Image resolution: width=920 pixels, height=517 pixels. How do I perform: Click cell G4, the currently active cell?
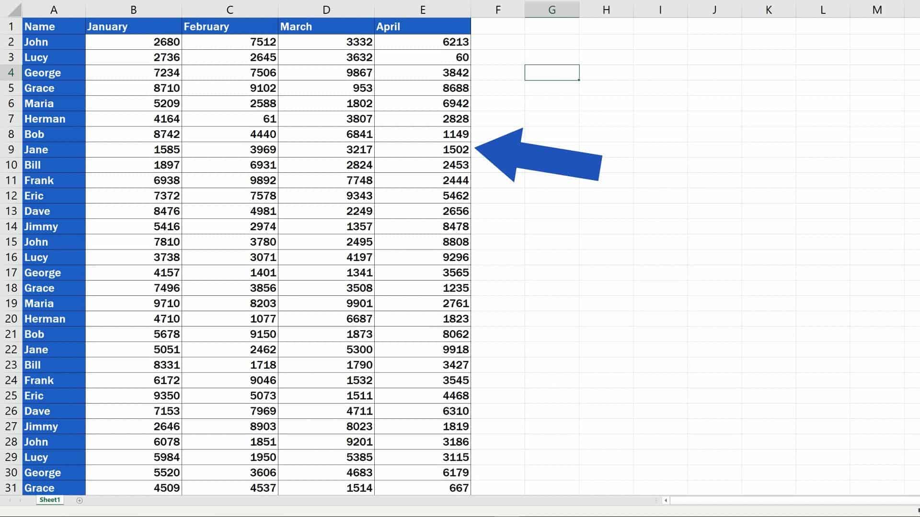tap(552, 72)
